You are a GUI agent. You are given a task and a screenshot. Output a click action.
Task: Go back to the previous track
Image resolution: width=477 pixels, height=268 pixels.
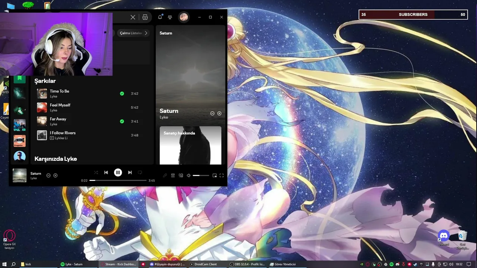(106, 172)
